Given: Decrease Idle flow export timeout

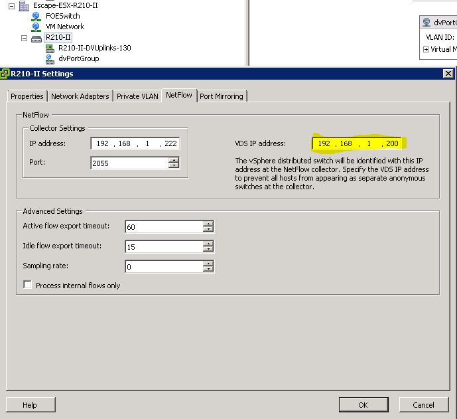Looking at the screenshot, I should pos(208,249).
